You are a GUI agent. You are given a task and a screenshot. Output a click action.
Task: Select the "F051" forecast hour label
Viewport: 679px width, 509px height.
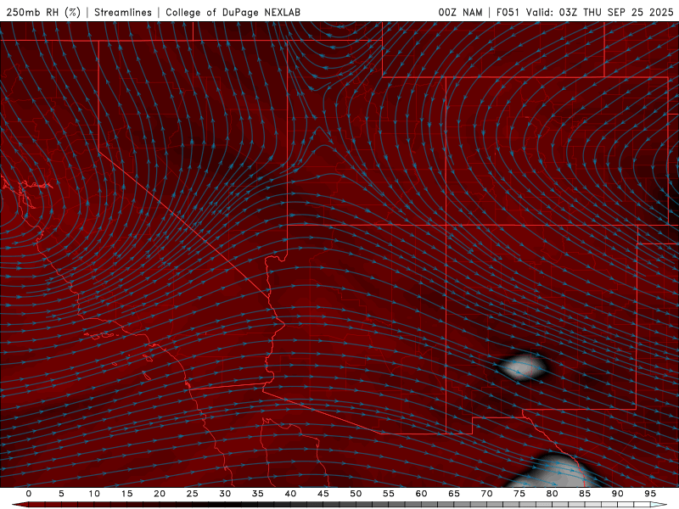click(508, 12)
